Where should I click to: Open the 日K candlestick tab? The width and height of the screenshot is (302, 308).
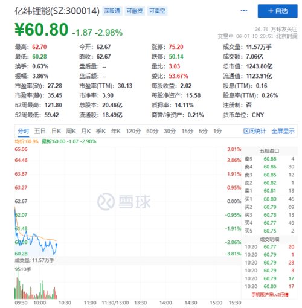(x=56, y=131)
